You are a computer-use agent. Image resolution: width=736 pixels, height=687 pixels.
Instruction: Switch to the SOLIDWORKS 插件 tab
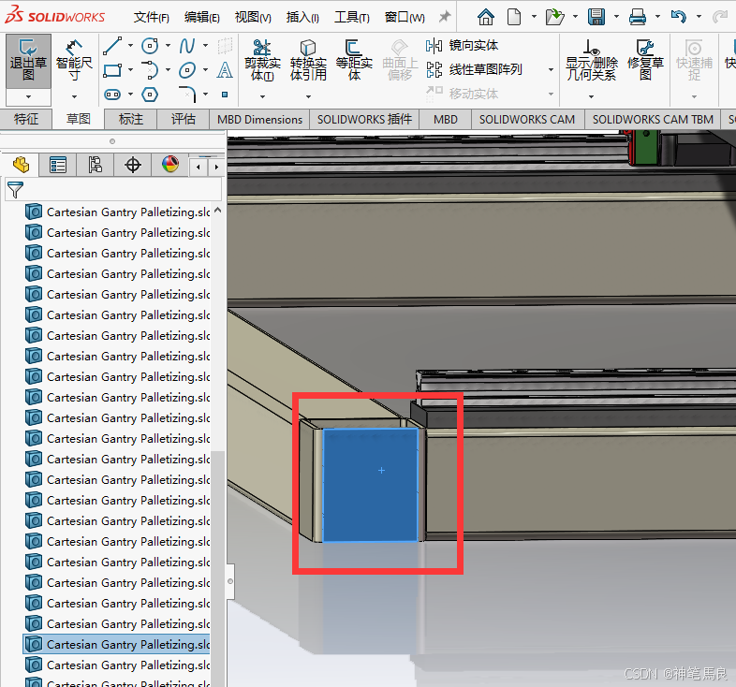(364, 119)
